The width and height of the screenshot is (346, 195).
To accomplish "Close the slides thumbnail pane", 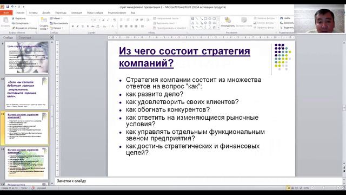I will [51, 37].
